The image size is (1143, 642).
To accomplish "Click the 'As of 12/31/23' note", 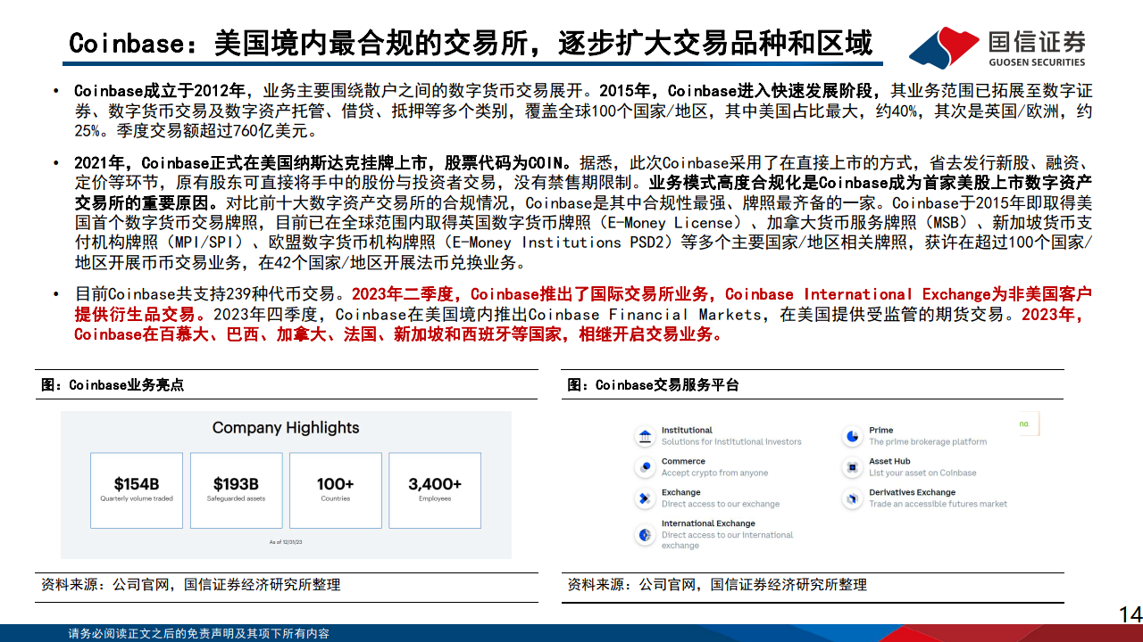I will (286, 542).
